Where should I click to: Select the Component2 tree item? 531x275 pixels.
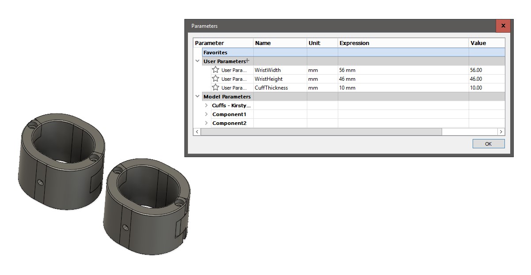point(229,123)
